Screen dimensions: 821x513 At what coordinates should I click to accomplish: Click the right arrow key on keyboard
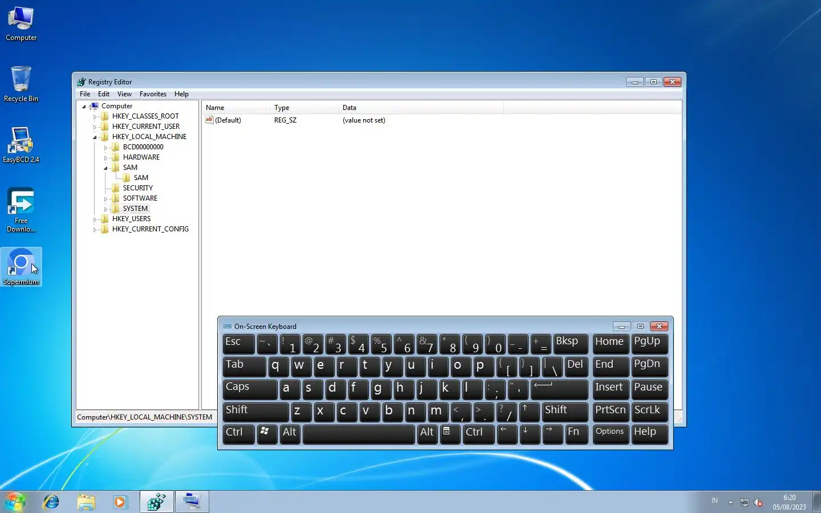click(552, 434)
